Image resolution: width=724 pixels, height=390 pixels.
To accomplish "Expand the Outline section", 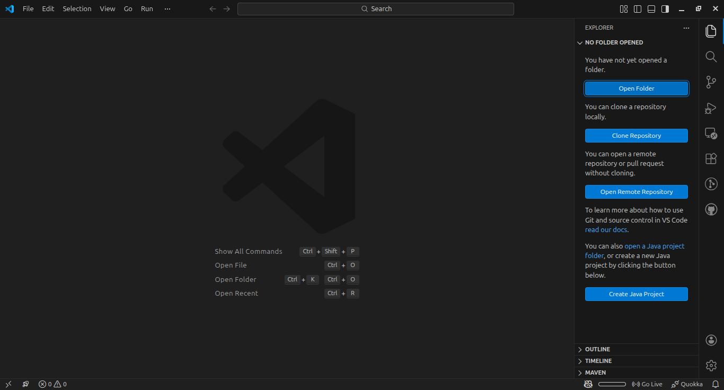I will (x=637, y=349).
